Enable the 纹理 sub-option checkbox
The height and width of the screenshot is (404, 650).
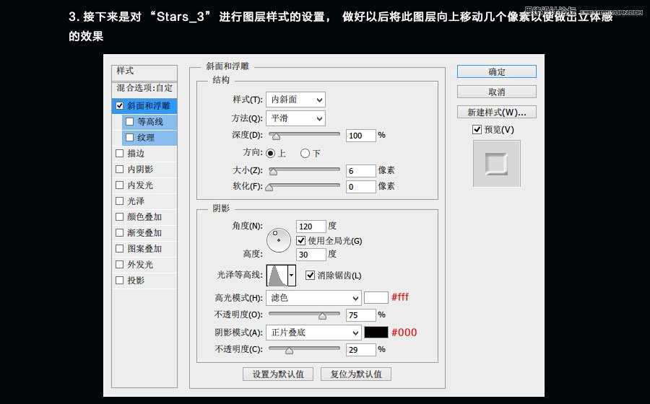tap(130, 137)
